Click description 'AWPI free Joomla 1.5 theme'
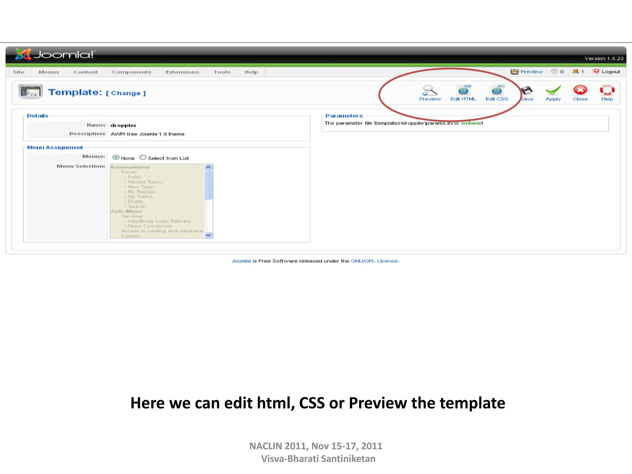The height and width of the screenshot is (474, 632). [x=148, y=134]
